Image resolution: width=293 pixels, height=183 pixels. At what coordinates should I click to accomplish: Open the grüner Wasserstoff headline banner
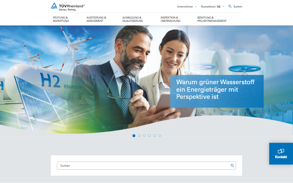point(217,91)
